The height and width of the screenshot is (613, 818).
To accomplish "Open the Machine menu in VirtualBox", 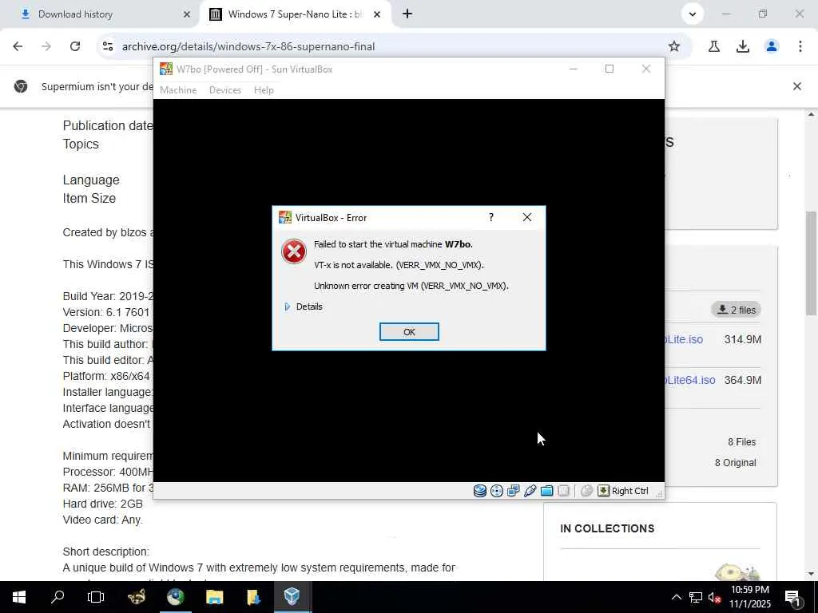I will coord(178,90).
